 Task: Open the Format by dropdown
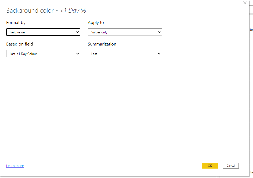click(x=43, y=32)
